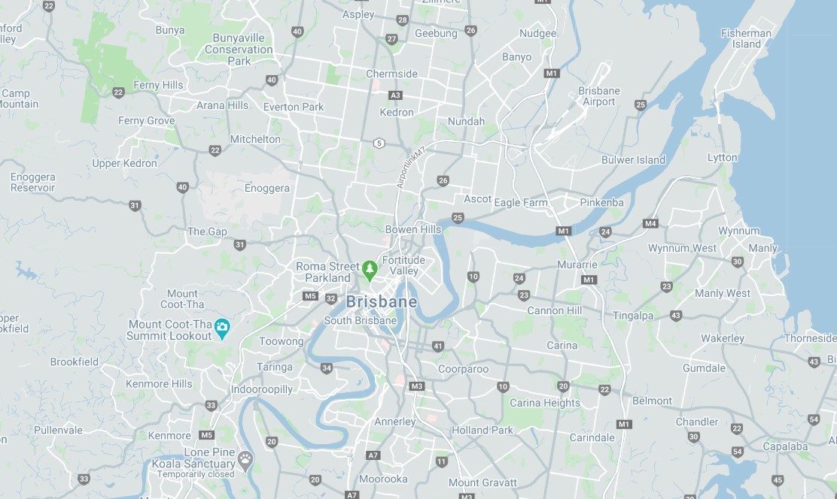Click the AirportlinkM7 road label
837x499 pixels.
pos(410,167)
